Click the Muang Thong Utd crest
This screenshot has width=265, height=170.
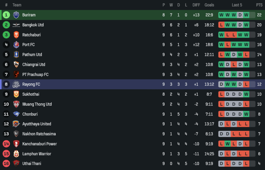point(16,104)
